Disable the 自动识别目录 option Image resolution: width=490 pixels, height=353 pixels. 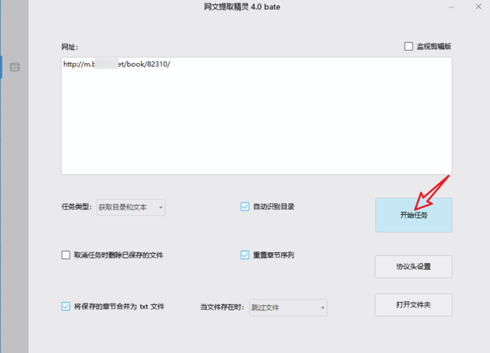point(245,206)
